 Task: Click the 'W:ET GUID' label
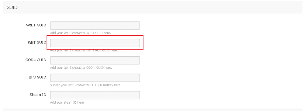click(x=36, y=25)
